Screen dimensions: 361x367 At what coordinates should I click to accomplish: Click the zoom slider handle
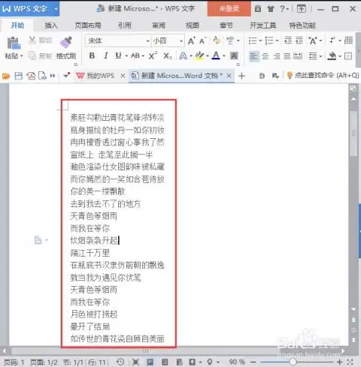pyautogui.click(x=293, y=362)
